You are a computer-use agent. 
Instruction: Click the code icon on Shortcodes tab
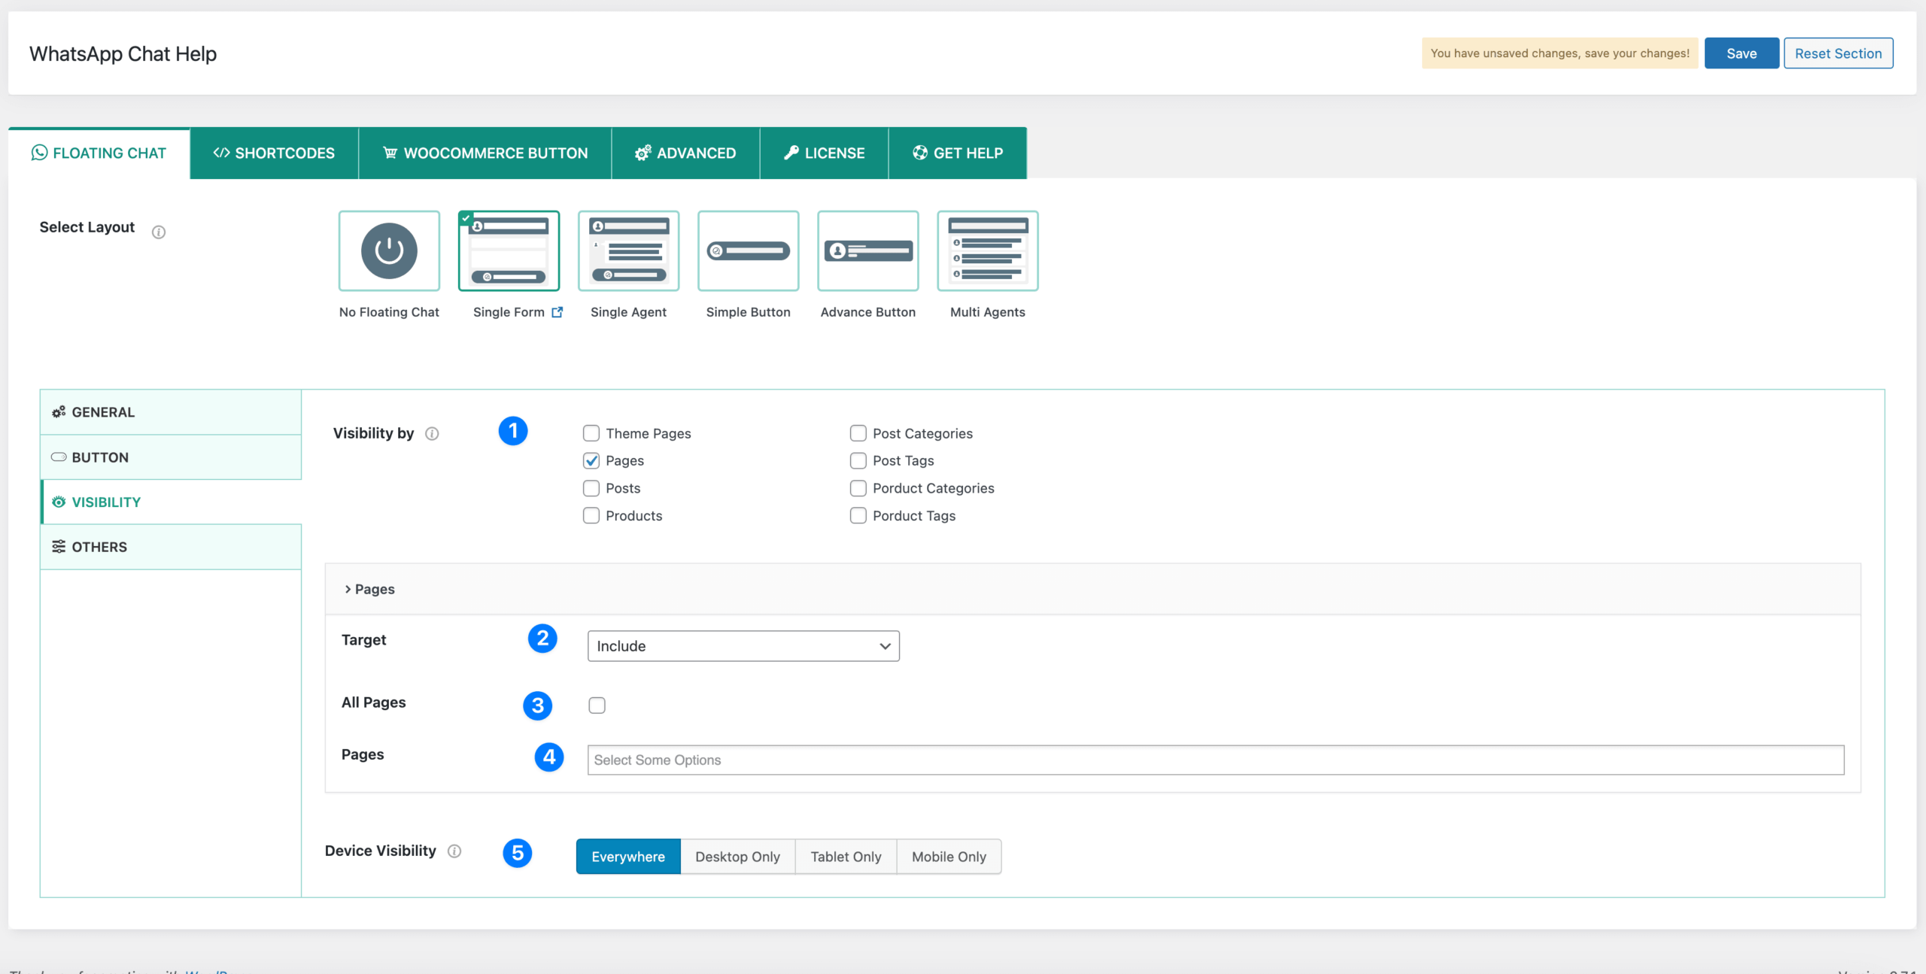[221, 153]
